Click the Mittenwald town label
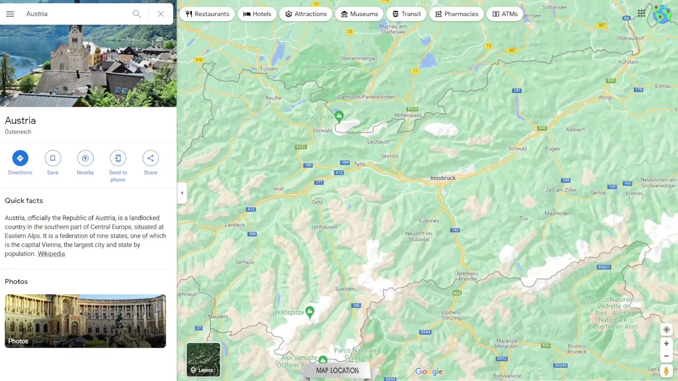Viewport: 678px width, 381px height. point(408,115)
